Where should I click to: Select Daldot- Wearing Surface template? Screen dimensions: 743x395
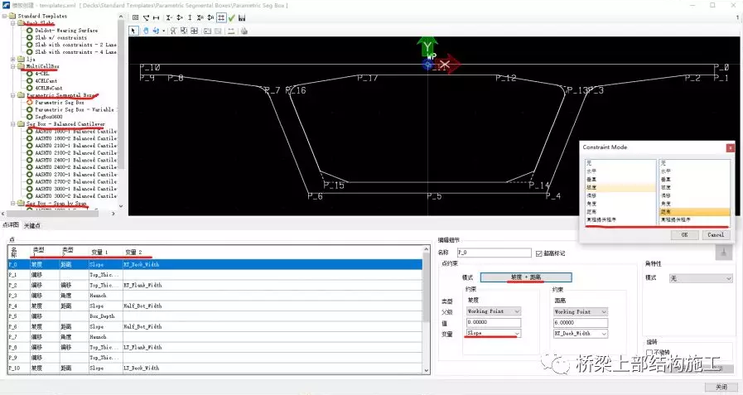[66, 31]
